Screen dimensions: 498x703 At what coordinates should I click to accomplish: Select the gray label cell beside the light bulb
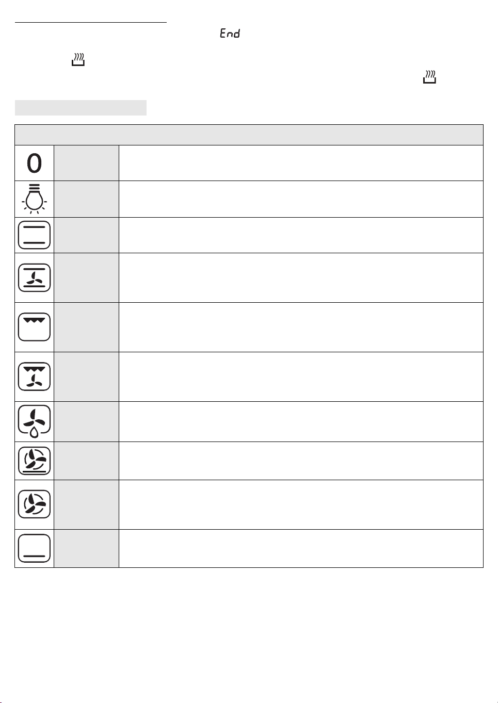pos(86,199)
